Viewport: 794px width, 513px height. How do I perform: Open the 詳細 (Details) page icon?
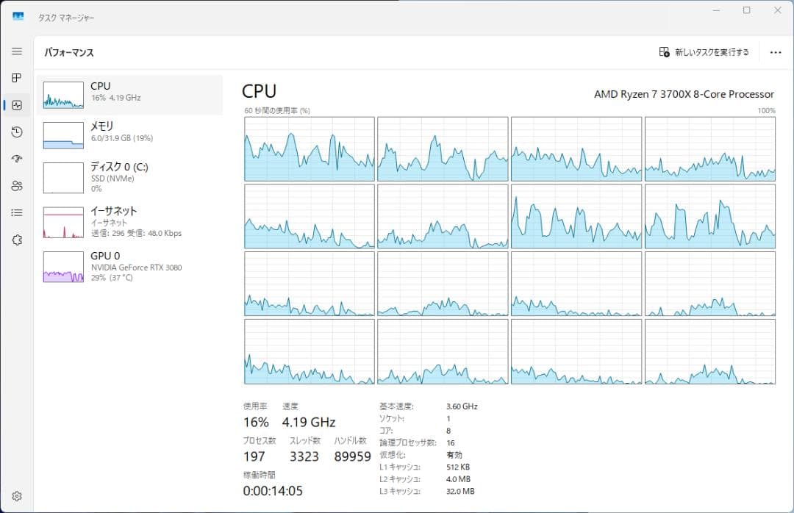[17, 212]
